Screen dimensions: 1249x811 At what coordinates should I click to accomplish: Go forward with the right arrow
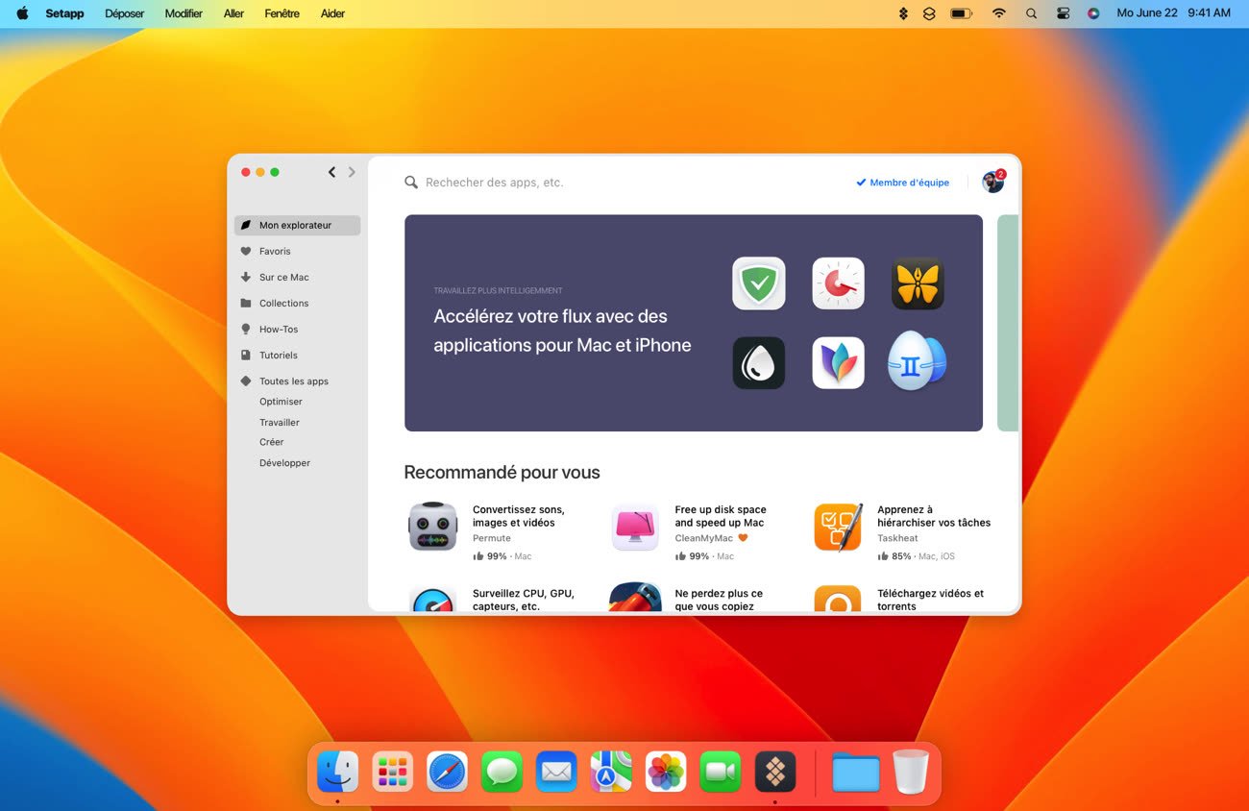352,172
